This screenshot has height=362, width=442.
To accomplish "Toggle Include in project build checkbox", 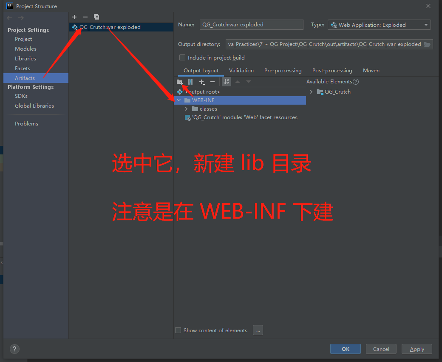I will [182, 57].
